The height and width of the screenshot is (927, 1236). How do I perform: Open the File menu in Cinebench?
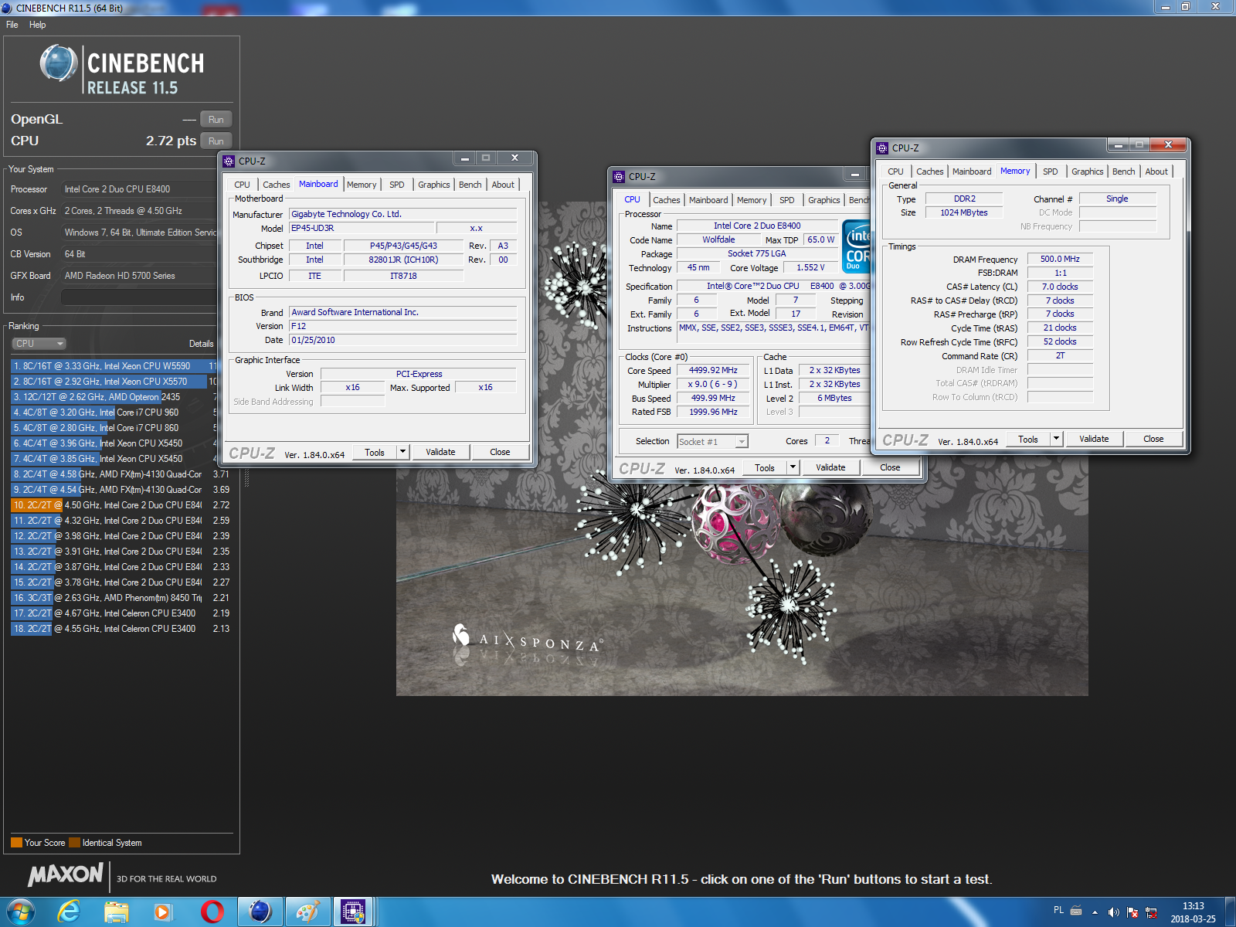coord(12,25)
